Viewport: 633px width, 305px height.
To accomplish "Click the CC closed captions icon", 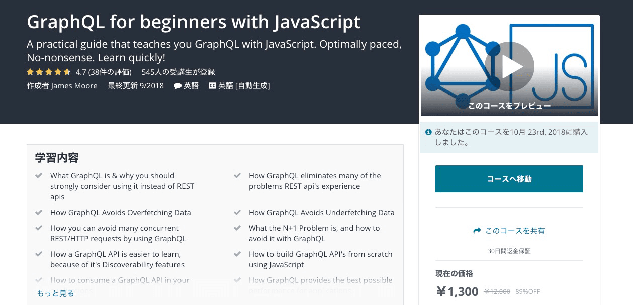I will [x=212, y=86].
